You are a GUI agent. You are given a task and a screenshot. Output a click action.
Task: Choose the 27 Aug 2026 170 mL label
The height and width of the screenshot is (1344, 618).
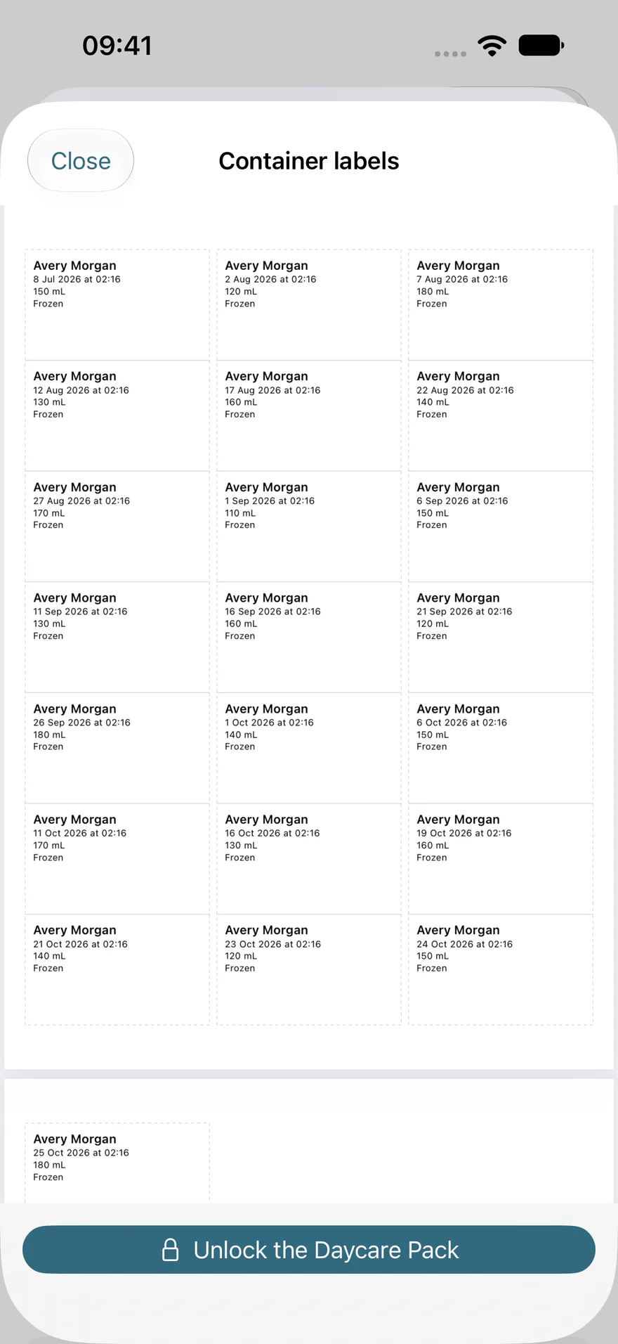(x=117, y=526)
